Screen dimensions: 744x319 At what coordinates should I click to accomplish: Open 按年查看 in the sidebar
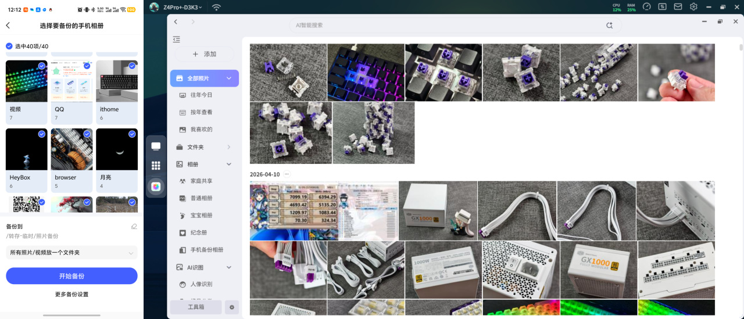point(201,112)
